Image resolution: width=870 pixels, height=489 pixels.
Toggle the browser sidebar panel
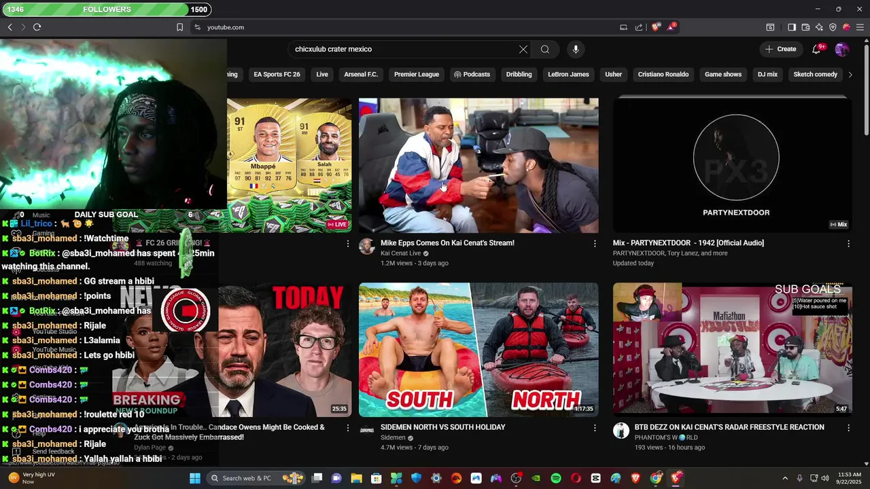point(792,27)
